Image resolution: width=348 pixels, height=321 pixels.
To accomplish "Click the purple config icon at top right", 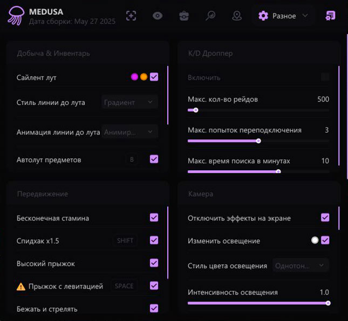I will (x=330, y=16).
